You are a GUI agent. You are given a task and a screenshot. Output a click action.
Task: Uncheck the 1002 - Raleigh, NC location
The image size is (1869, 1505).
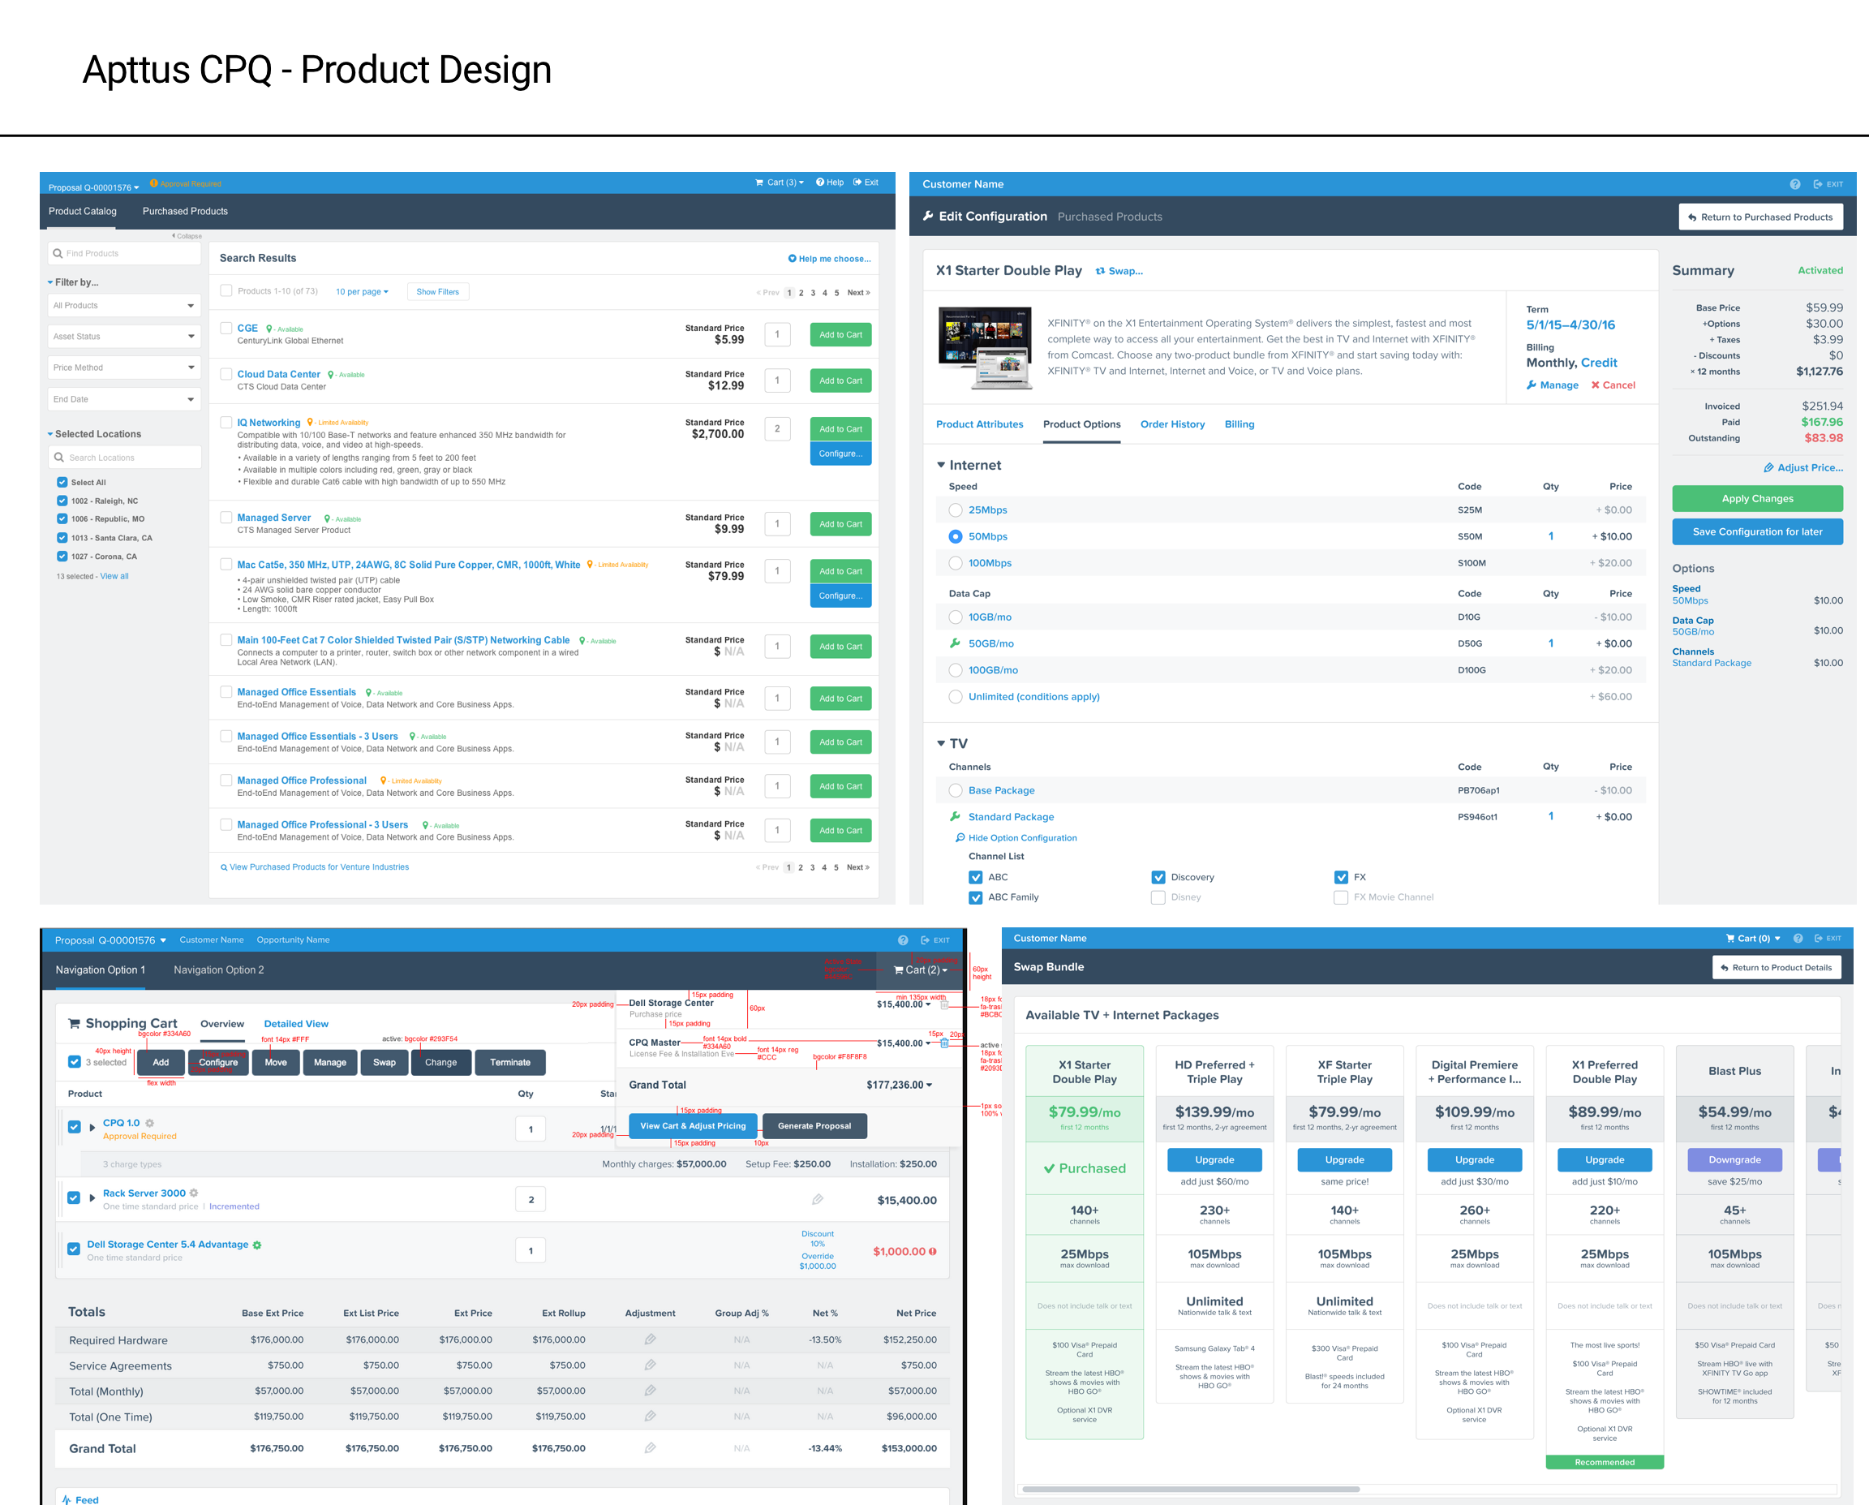[62, 501]
